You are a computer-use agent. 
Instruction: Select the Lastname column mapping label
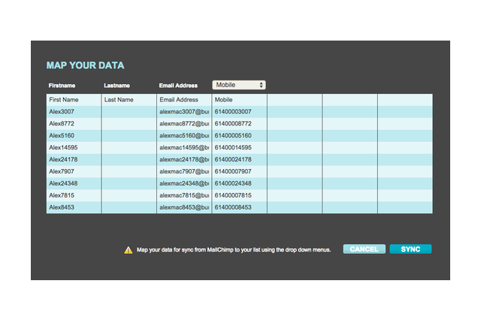(117, 86)
